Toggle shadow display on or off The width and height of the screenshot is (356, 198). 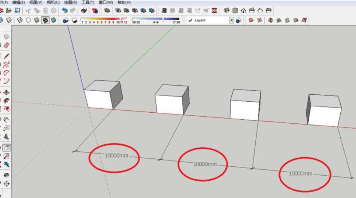(66, 20)
